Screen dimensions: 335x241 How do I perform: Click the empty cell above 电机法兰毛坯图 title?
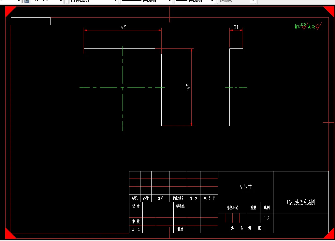click(x=301, y=181)
